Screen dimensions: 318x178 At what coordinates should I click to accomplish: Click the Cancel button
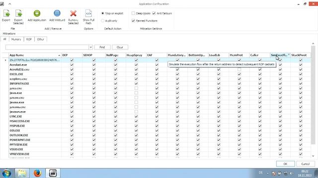(x=306, y=164)
